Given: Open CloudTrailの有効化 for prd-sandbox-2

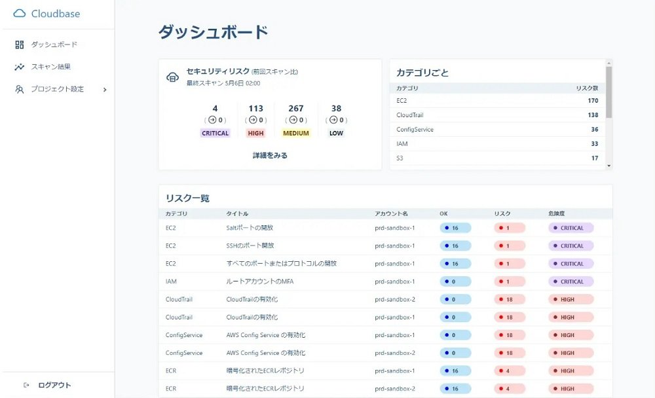Looking at the screenshot, I should click(252, 299).
